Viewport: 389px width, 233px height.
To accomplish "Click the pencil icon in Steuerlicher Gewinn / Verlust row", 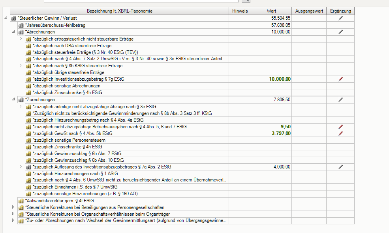I will click(341, 18).
